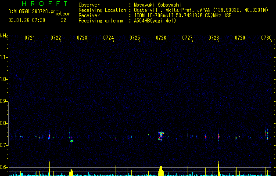Viewport: 276px width, 176px height.
Task: Click the Observer label
Action: coord(89,5)
